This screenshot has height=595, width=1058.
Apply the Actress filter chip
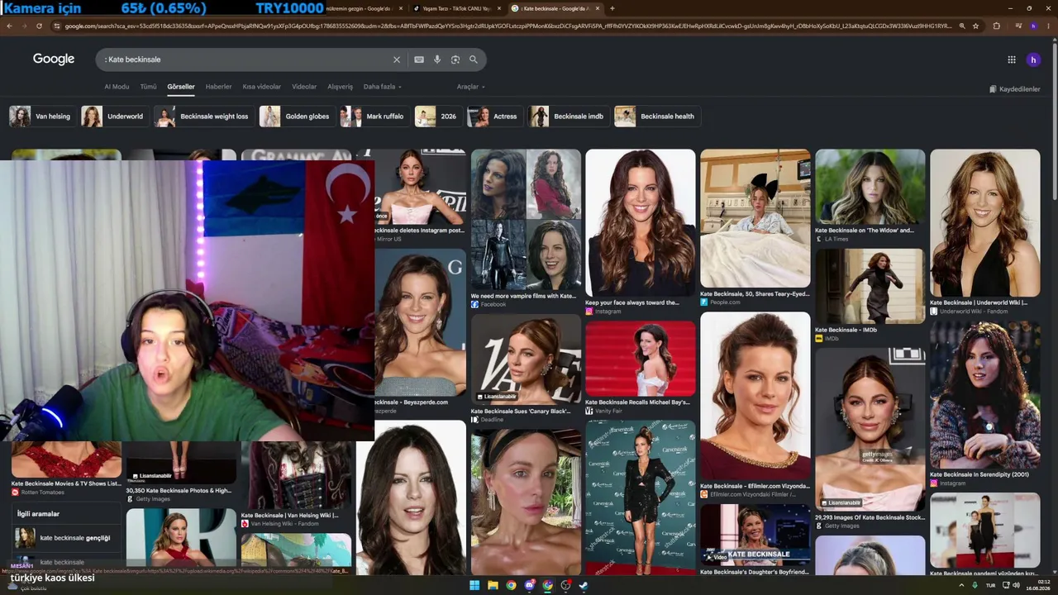tap(494, 117)
